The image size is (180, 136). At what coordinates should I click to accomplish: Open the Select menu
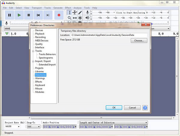[19, 8]
